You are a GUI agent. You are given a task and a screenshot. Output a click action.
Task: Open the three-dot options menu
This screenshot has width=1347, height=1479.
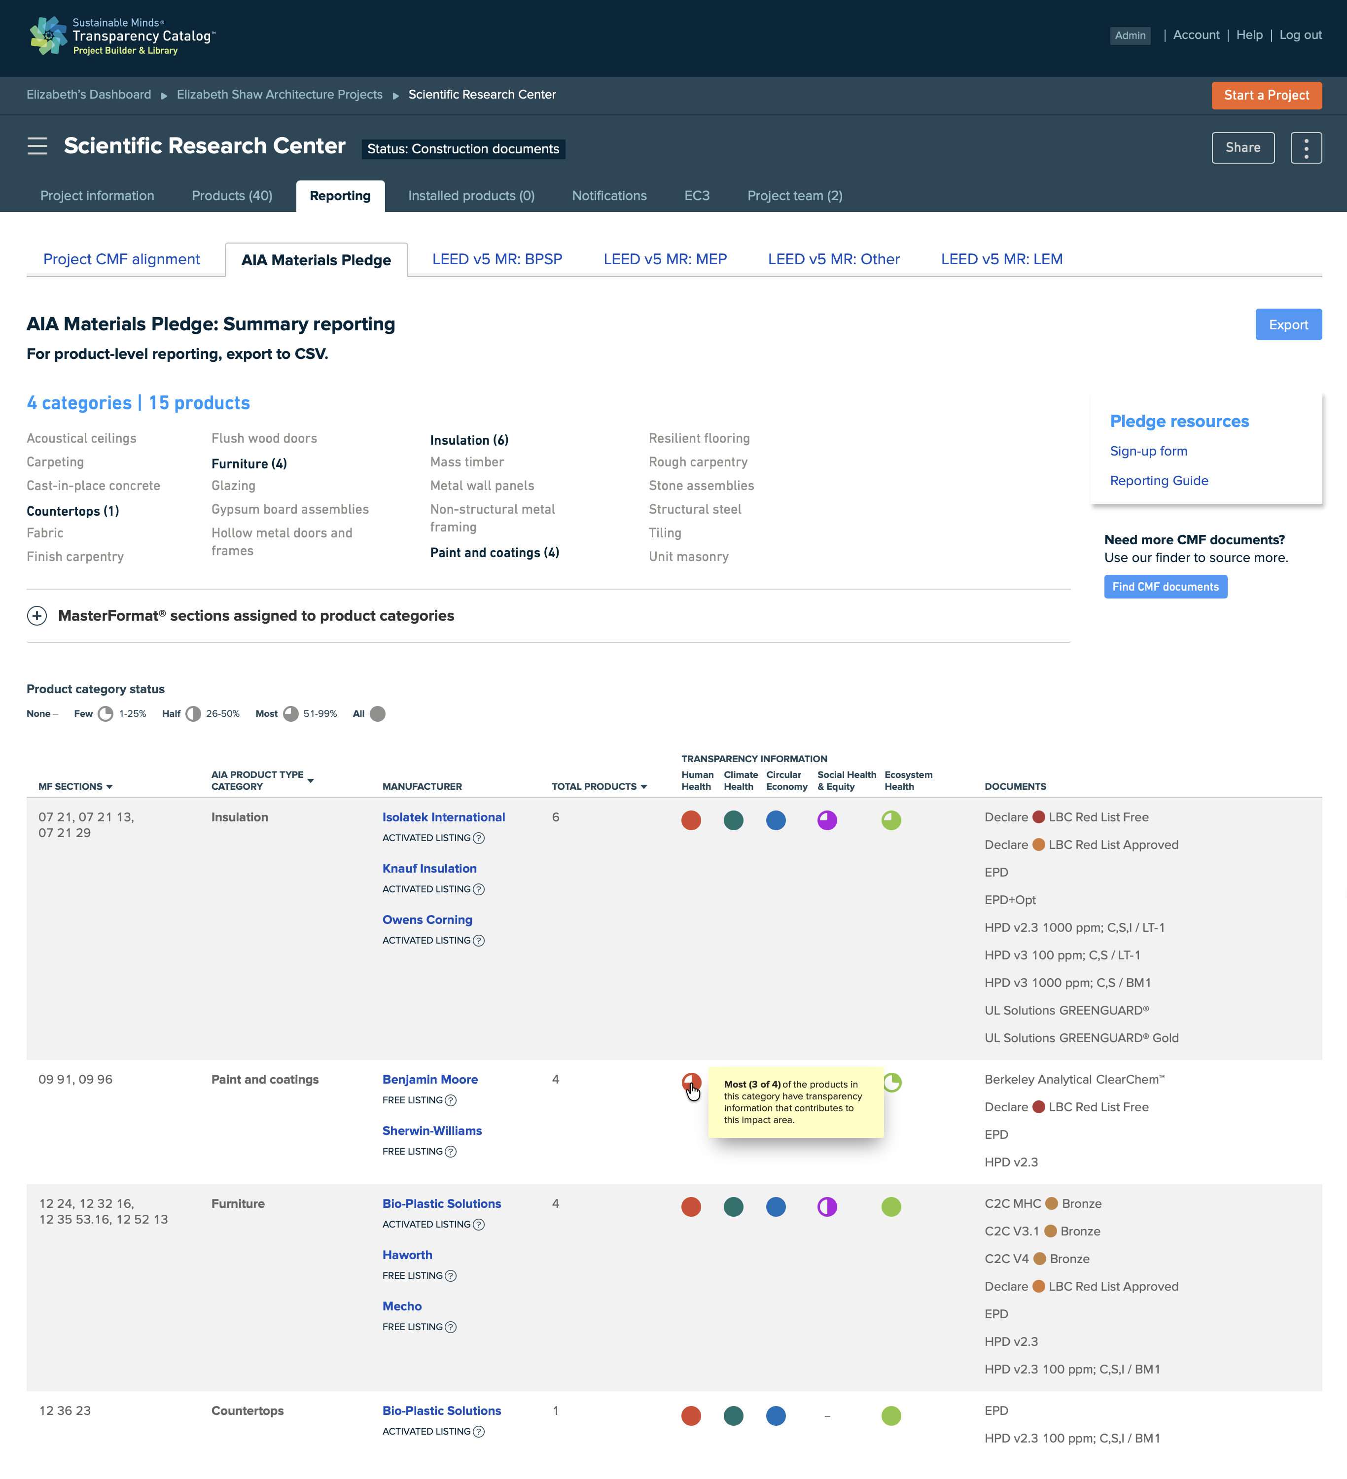[1306, 147]
